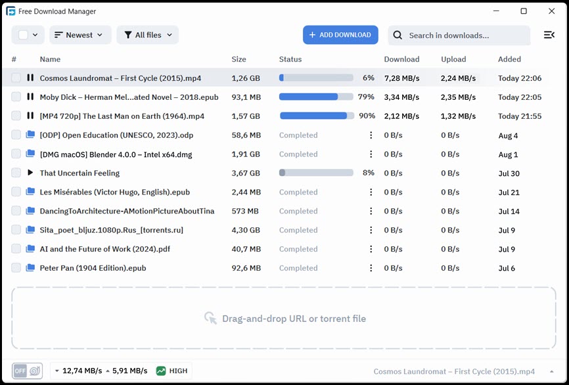Select The Last Man on Earth checkbox

click(16, 116)
